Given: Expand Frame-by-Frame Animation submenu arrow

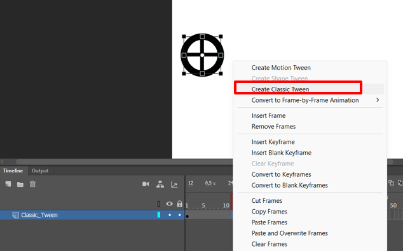Looking at the screenshot, I should point(378,100).
